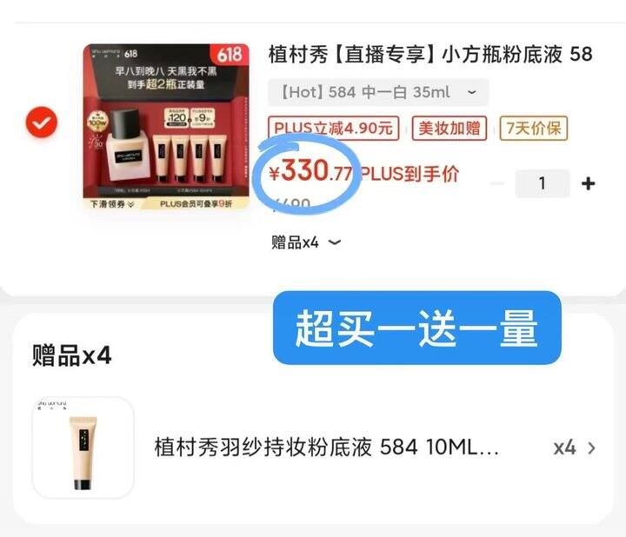Click the chevron next to 赠品x4
The image size is (626, 537).
tap(335, 242)
